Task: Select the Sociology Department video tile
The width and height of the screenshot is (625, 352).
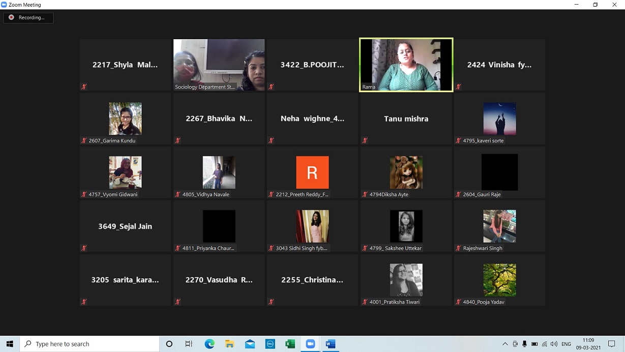Action: 219,65
